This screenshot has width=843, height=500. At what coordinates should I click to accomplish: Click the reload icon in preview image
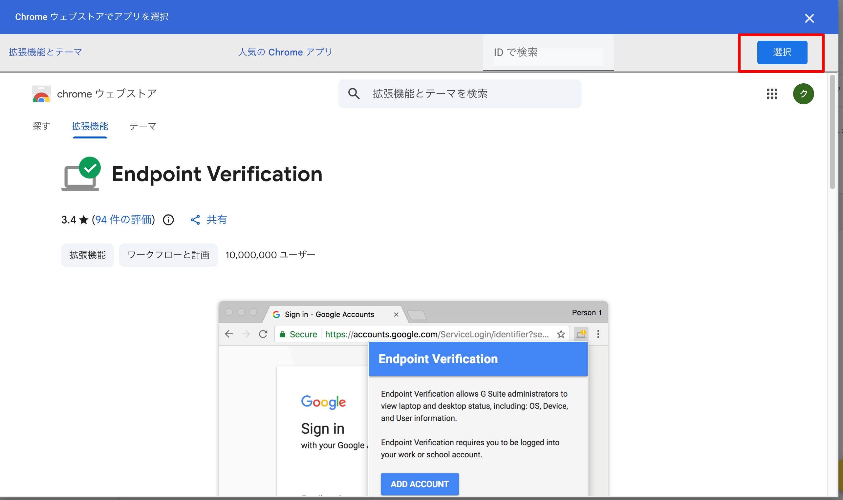click(263, 334)
